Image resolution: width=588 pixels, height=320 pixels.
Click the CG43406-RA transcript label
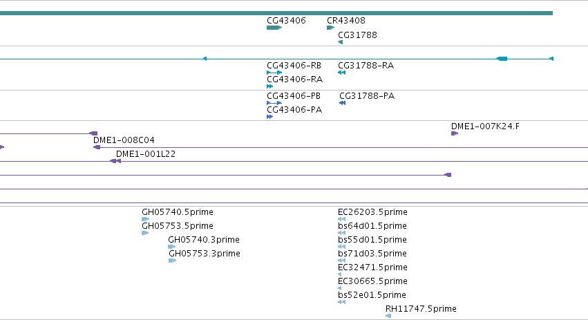(x=295, y=79)
